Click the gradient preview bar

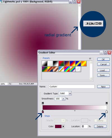click(75, 108)
